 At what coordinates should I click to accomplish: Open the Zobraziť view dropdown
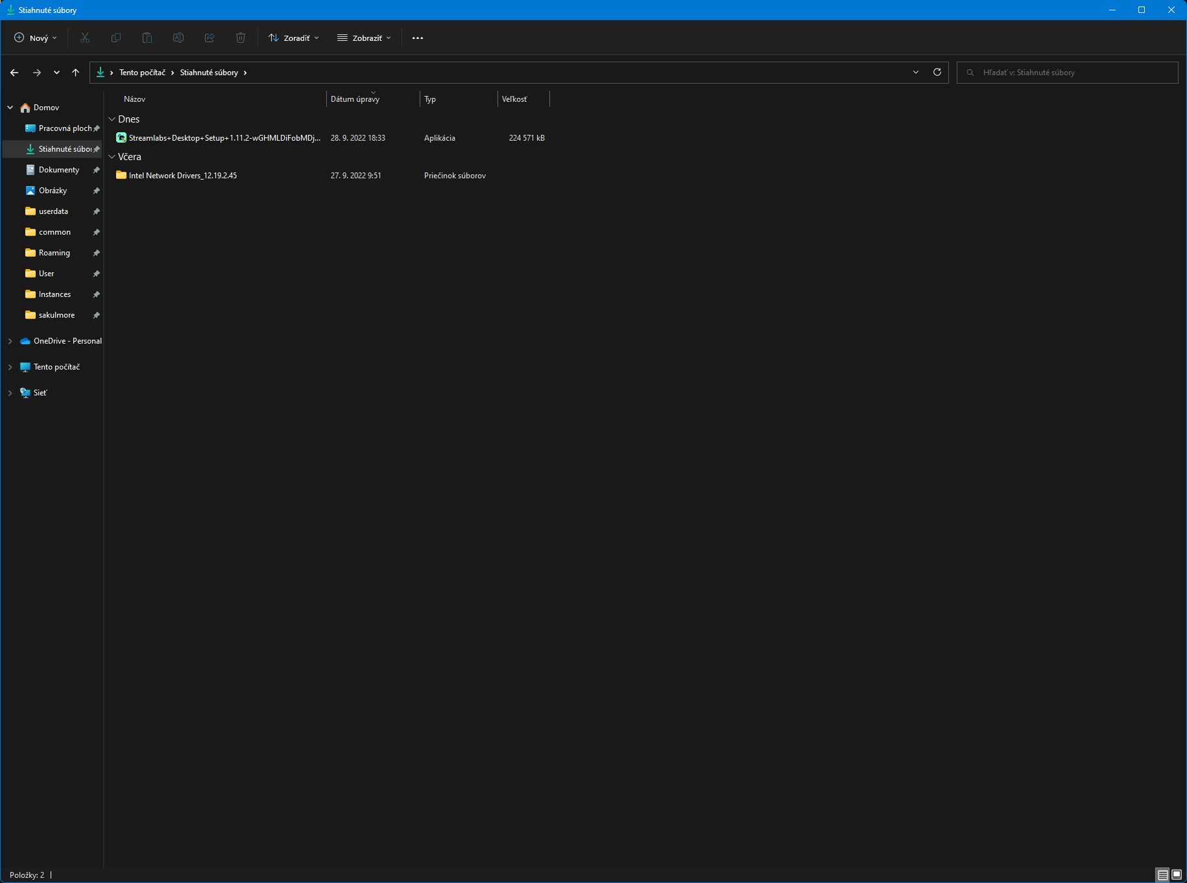click(364, 38)
